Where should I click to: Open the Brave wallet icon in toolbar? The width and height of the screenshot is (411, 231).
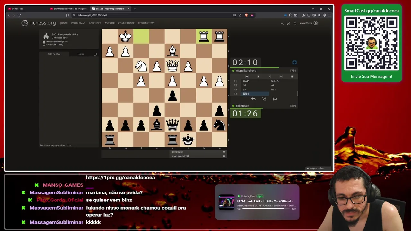click(314, 15)
